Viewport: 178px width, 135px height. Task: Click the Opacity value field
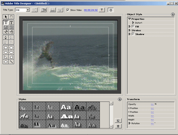point(152,104)
